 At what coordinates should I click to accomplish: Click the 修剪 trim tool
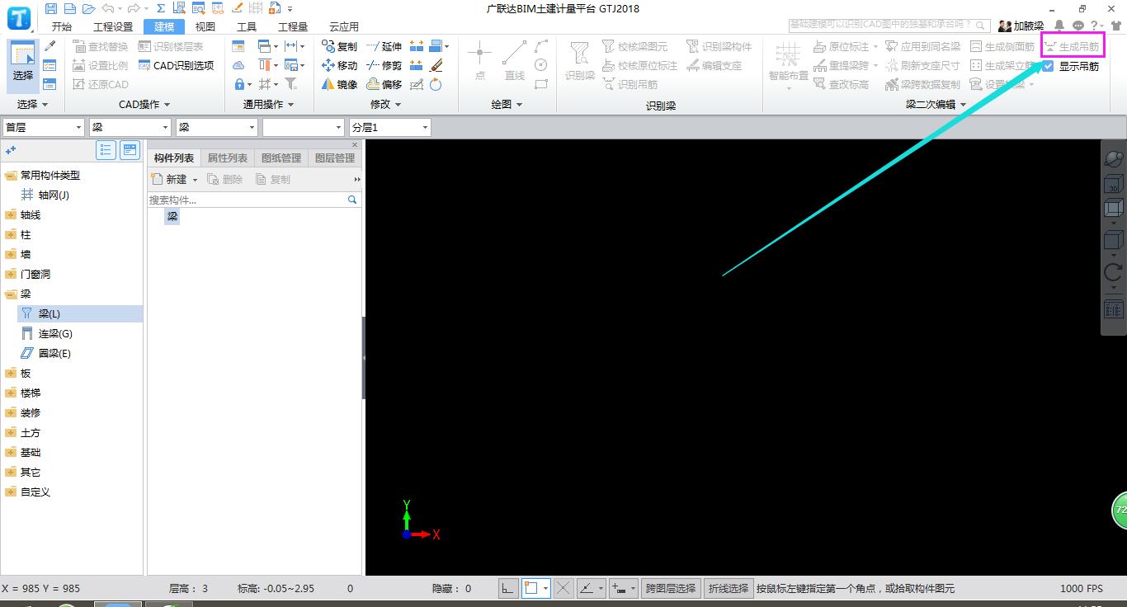(384, 65)
